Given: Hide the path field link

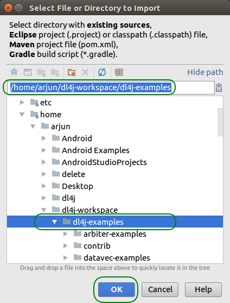Looking at the screenshot, I should pyautogui.click(x=205, y=72).
